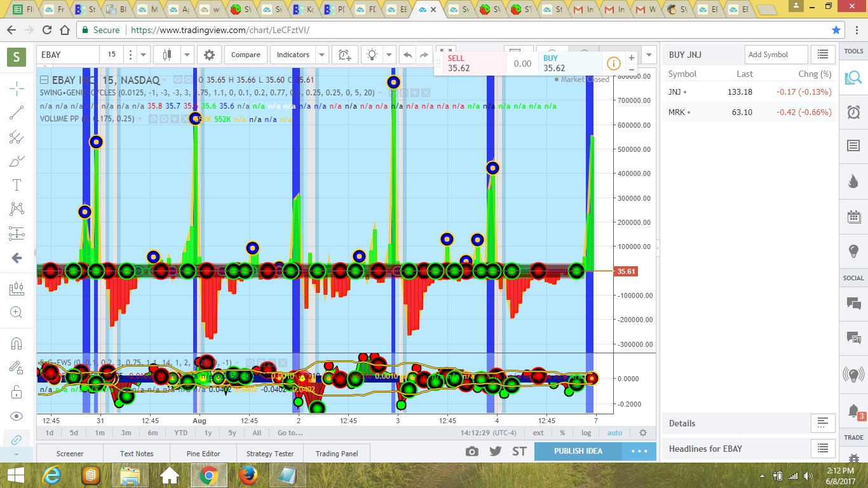Image resolution: width=868 pixels, height=488 pixels.
Task: Open the Trading Panel tab
Action: pos(337,453)
